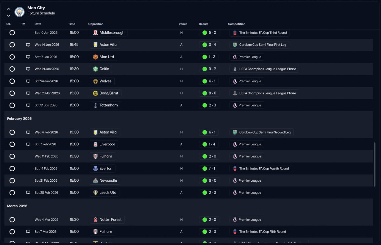Open the 7 - 1 result against Everton
381x245 pixels.
click(x=209, y=169)
